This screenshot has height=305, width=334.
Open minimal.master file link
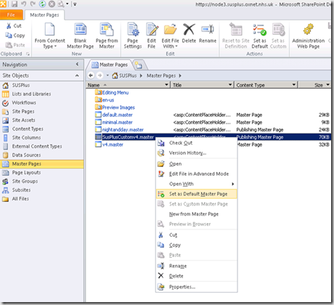pyautogui.click(x=117, y=122)
